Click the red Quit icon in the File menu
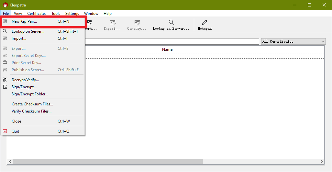This screenshot has width=332, height=172. [x=5, y=131]
